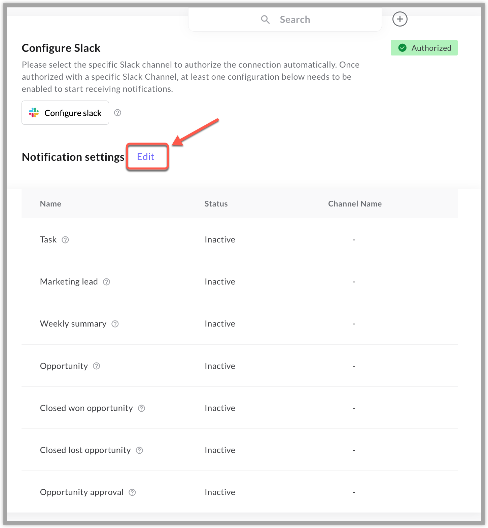
Task: Click Inactive status of Weekly summary
Action: click(220, 324)
